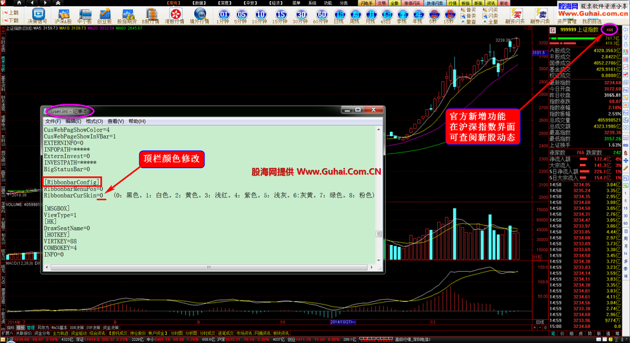Collapse the ribbon with double chevron
This screenshot has height=343, width=630.
(58, 3)
